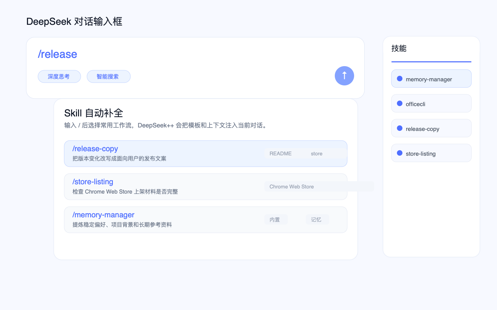Open store-listing in the 技能 panel

[431, 153]
